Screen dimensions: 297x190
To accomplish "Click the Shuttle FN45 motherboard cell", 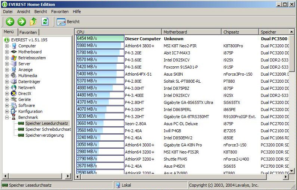I will coord(175,159).
